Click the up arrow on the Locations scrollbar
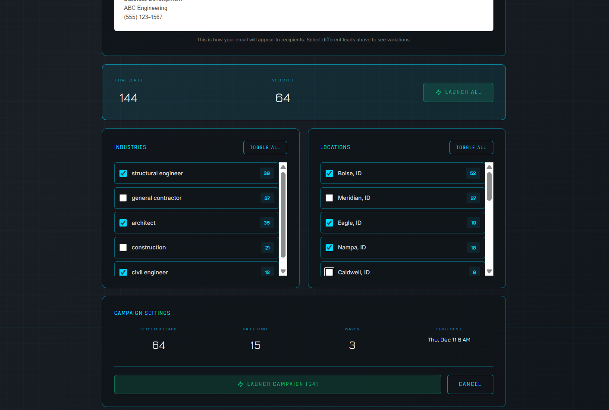Viewport: 609px width, 410px height. coord(489,167)
